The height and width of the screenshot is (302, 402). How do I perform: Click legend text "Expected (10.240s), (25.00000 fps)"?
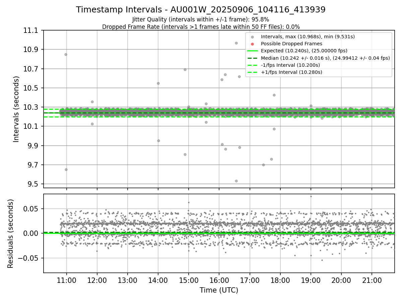[x=304, y=51]
